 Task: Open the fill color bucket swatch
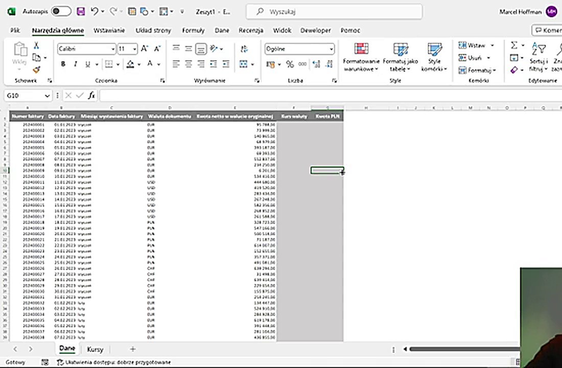click(x=131, y=64)
